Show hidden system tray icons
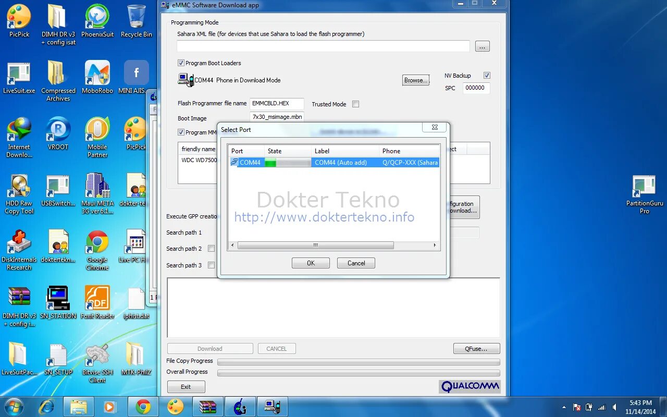 [x=564, y=407]
